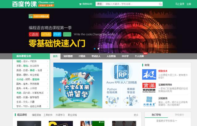Open the 学术、TED、名校公开课 category row
The width and height of the screenshot is (197, 126).
click(31, 106)
